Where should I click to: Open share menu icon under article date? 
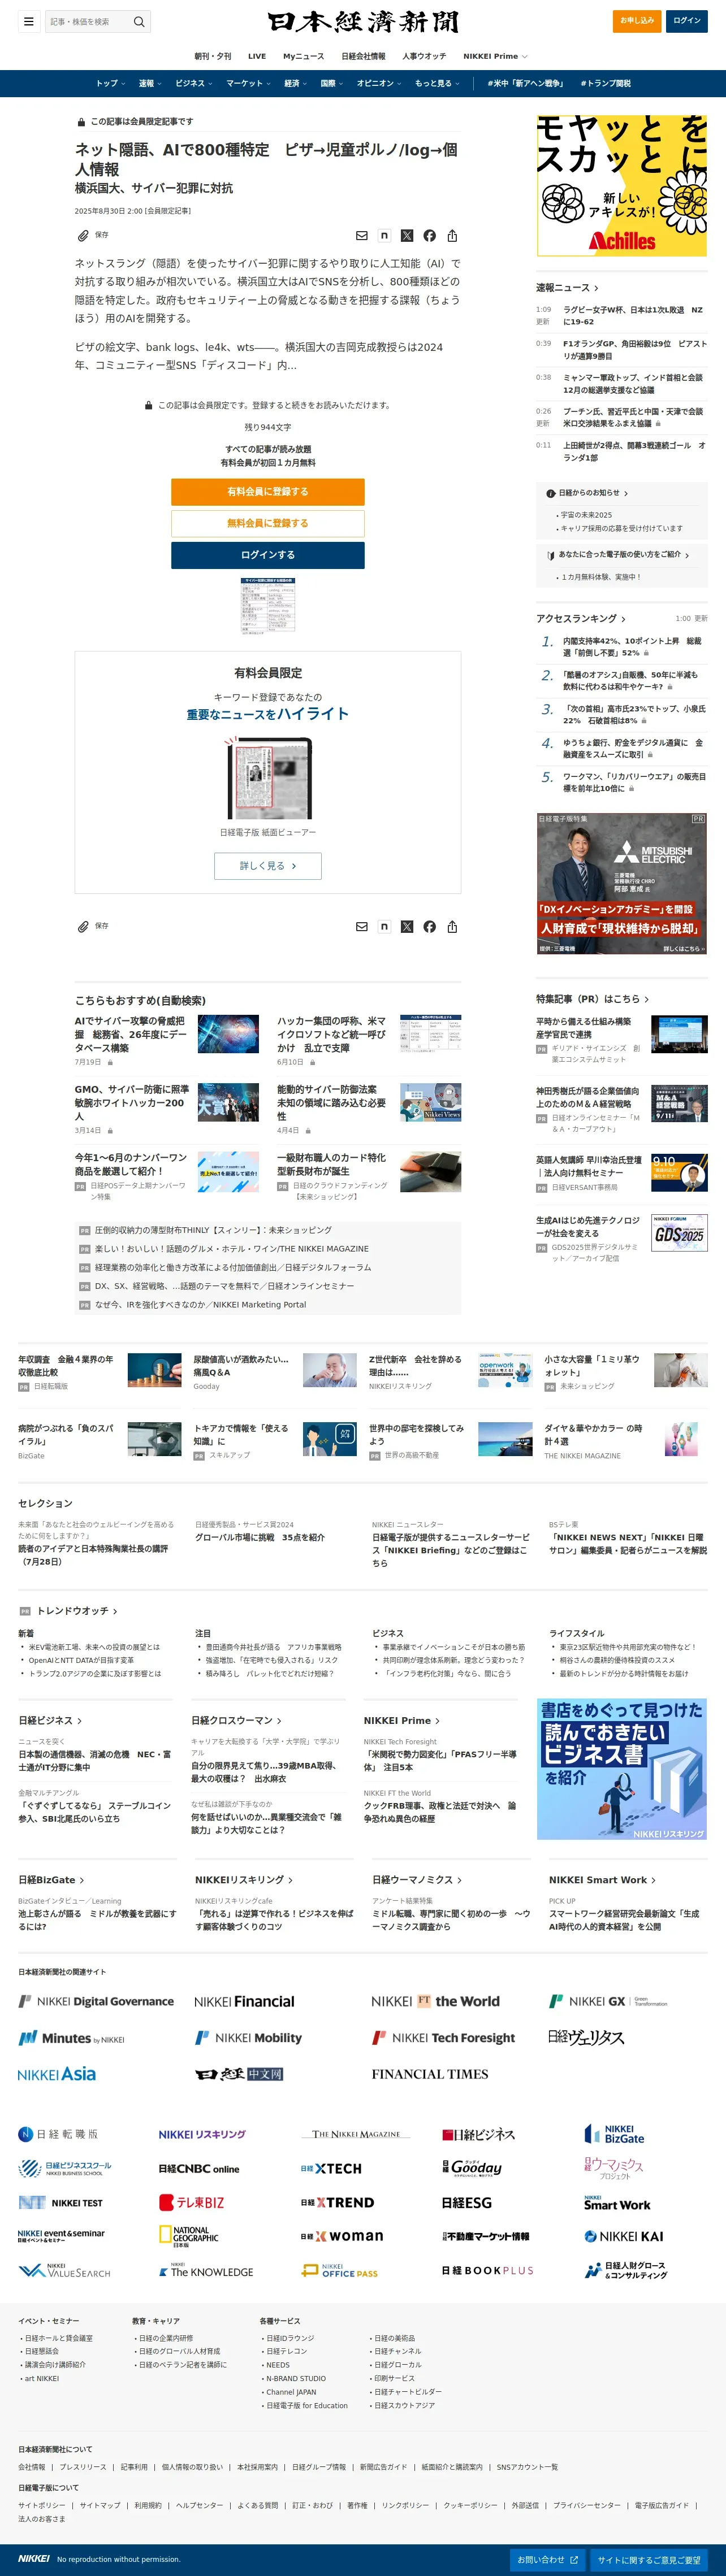[452, 236]
